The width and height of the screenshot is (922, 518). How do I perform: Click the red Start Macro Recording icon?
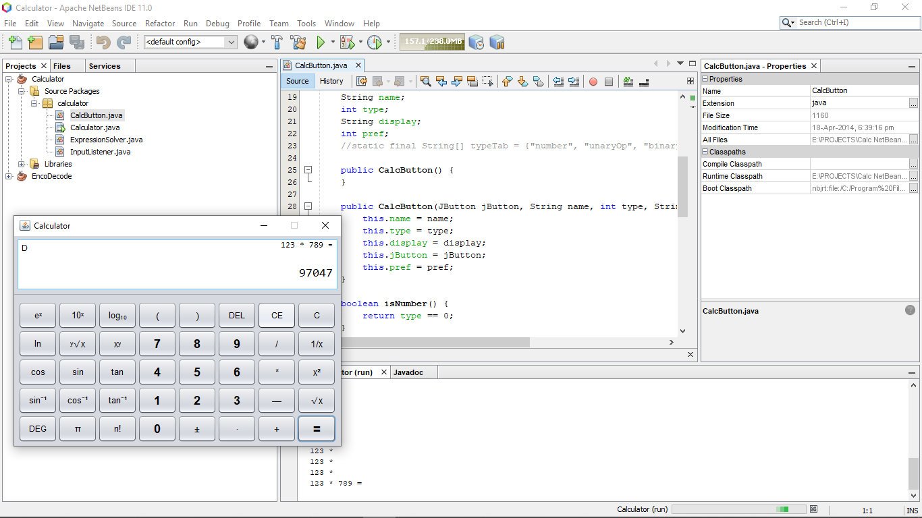593,82
